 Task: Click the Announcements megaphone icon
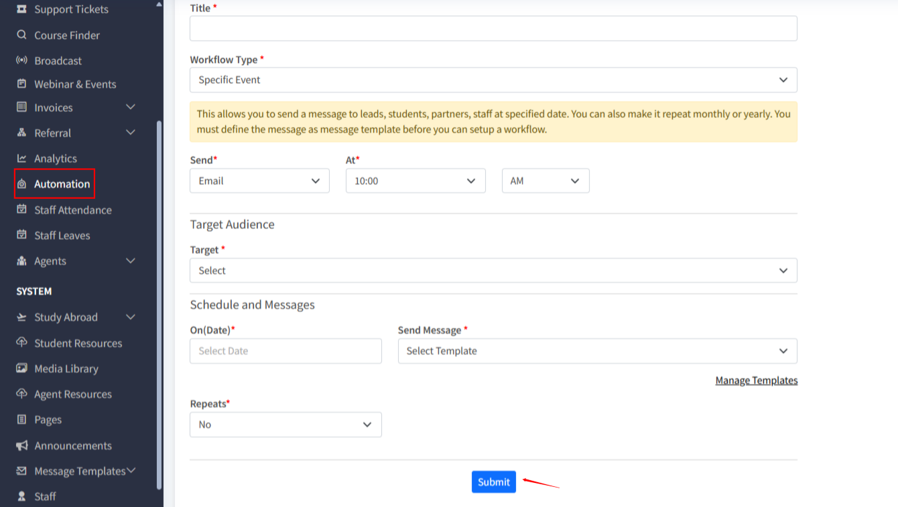tap(21, 446)
